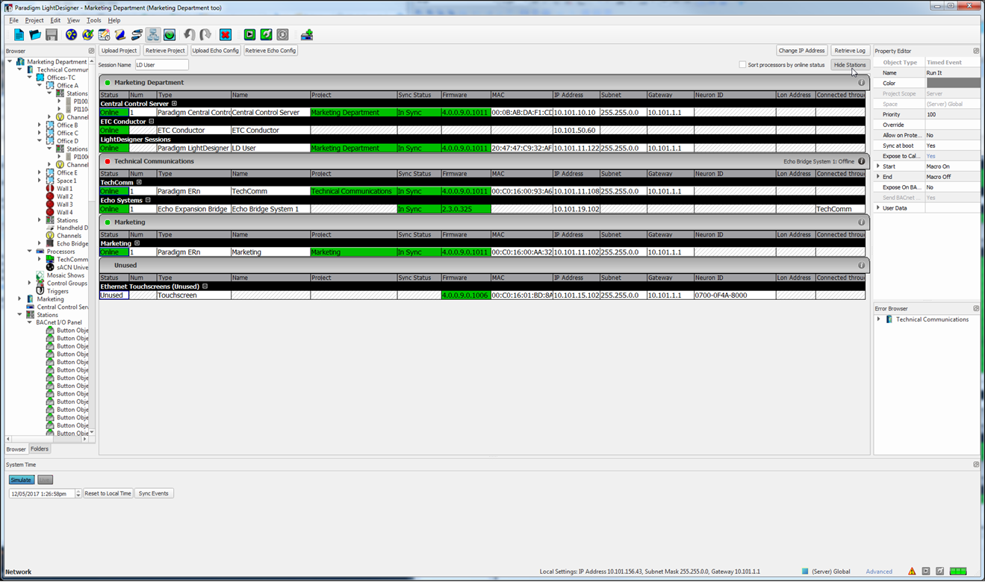Click the green link square toolbar icon
The height and width of the screenshot is (585, 985).
tap(266, 34)
